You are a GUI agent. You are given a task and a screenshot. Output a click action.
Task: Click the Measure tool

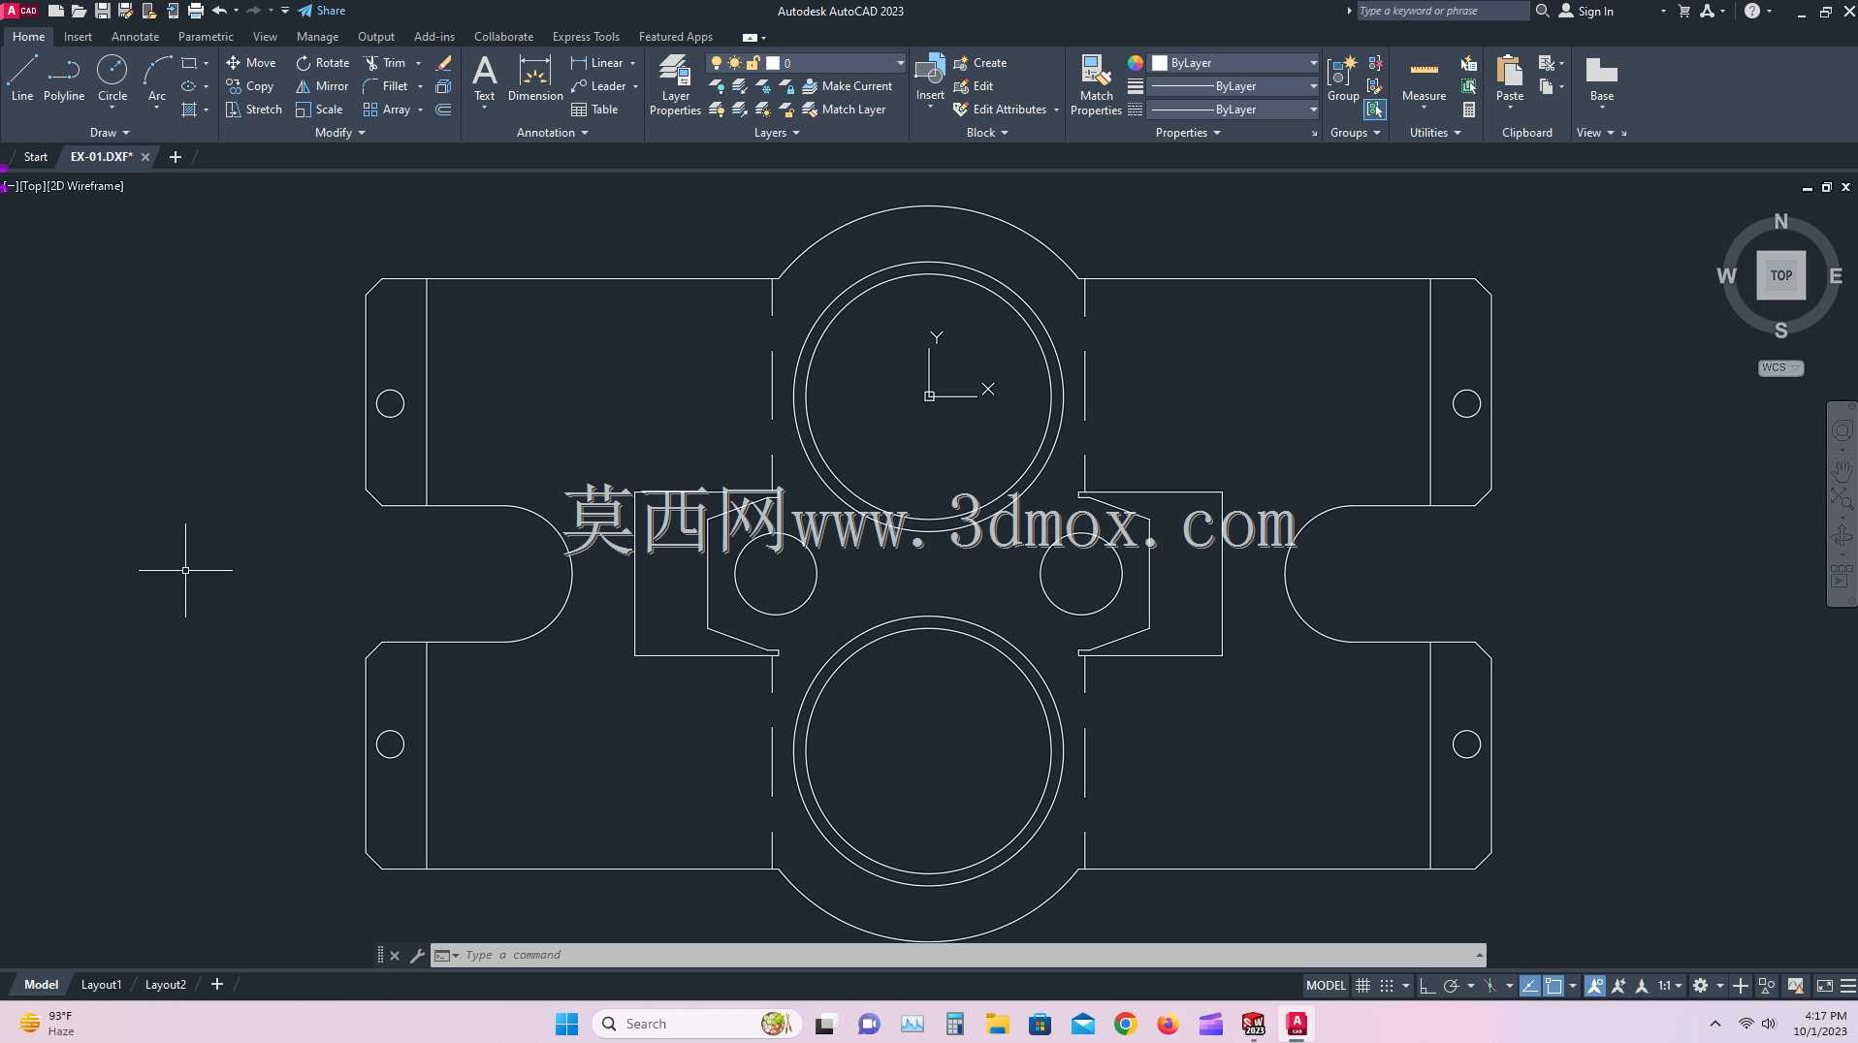click(1424, 78)
